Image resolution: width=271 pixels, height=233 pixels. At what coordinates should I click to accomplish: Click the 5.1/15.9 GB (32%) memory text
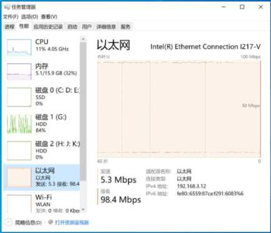click(56, 73)
